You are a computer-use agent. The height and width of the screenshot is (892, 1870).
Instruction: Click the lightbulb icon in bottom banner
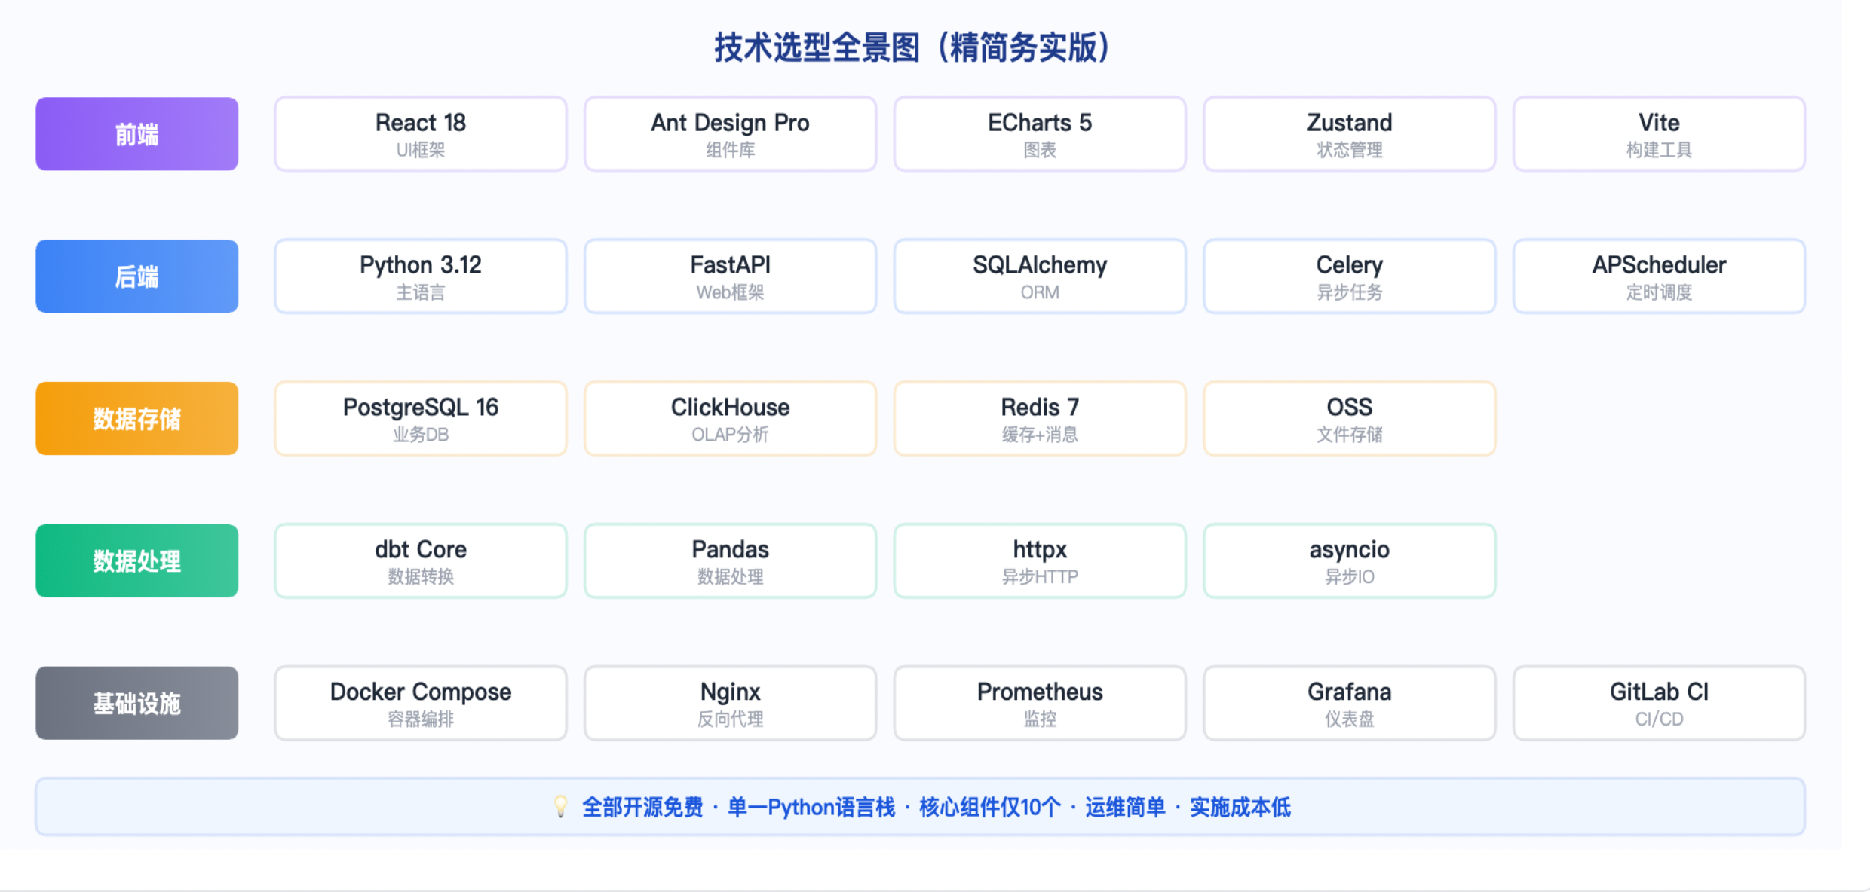pyautogui.click(x=560, y=806)
